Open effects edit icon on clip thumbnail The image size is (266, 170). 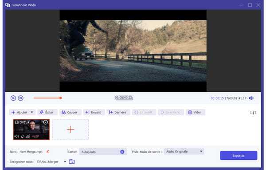click(x=23, y=136)
